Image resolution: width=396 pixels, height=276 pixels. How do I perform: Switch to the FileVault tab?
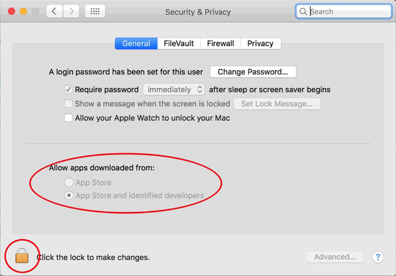click(x=179, y=43)
